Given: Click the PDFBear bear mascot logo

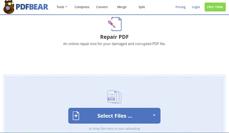Looking at the screenshot, I should pos(9,7).
